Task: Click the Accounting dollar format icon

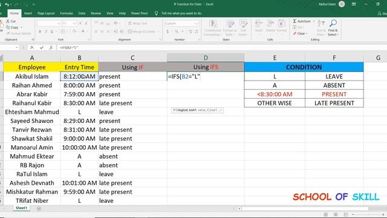Action: [x=167, y=31]
